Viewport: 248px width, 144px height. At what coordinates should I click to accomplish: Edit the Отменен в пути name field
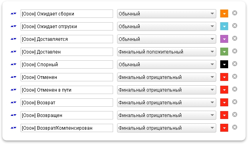(67, 90)
